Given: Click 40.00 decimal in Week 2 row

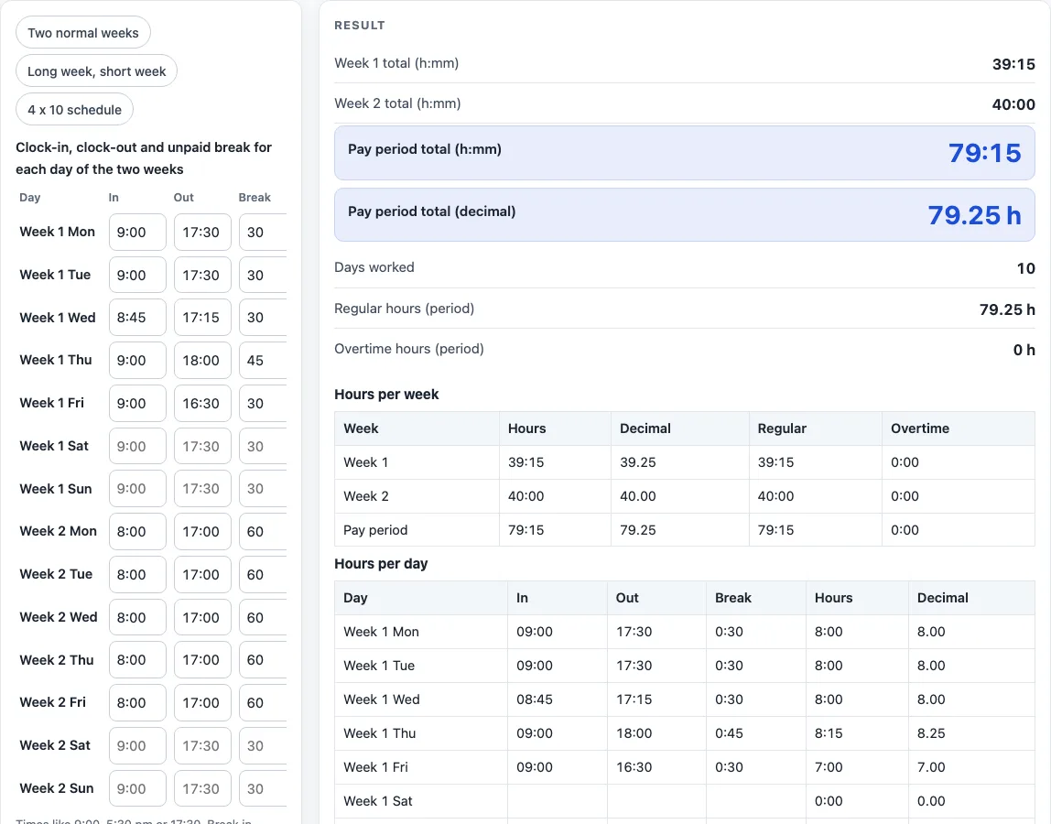Looking at the screenshot, I should [637, 496].
